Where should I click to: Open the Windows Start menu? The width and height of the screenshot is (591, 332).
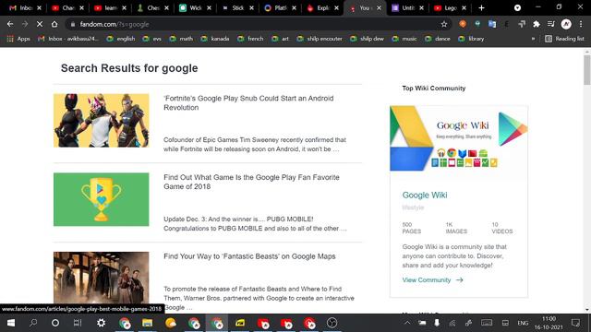tap(11, 323)
